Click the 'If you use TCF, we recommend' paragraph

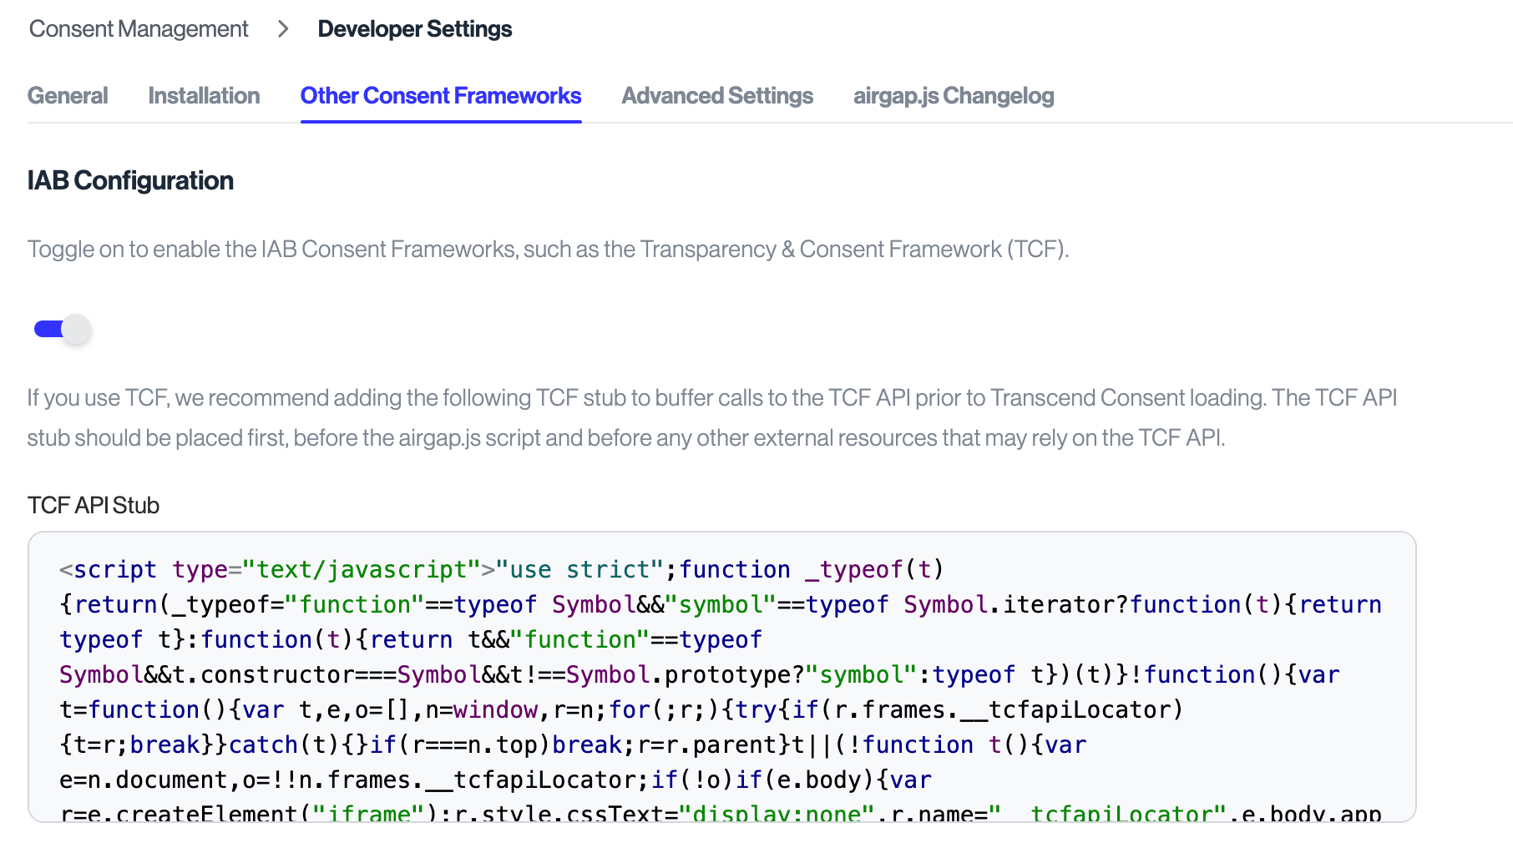pyautogui.click(x=712, y=417)
